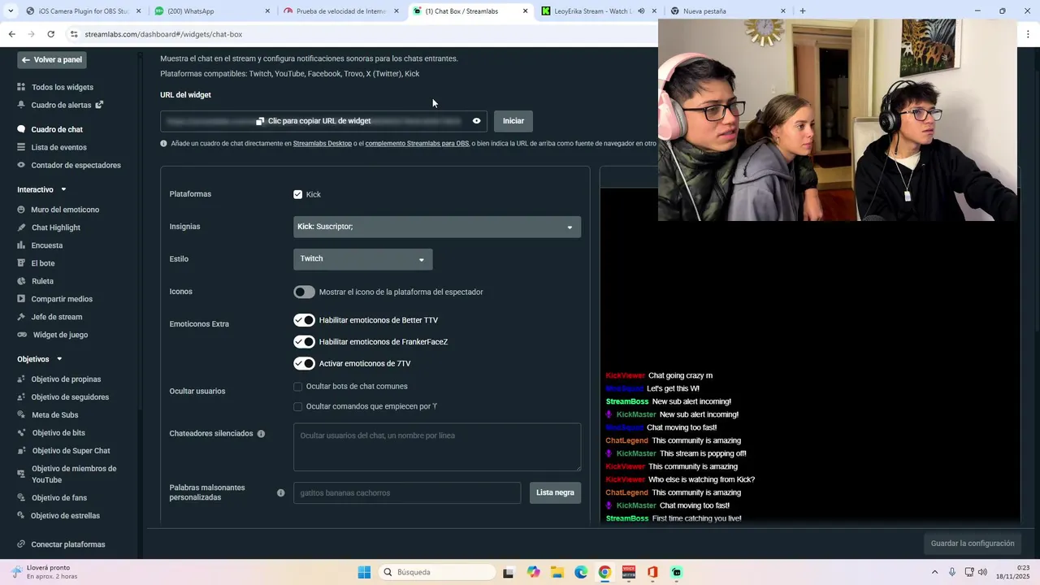Viewport: 1040px width, 585px height.
Task: Click the taskbar Búsqueda search box
Action: point(437,572)
